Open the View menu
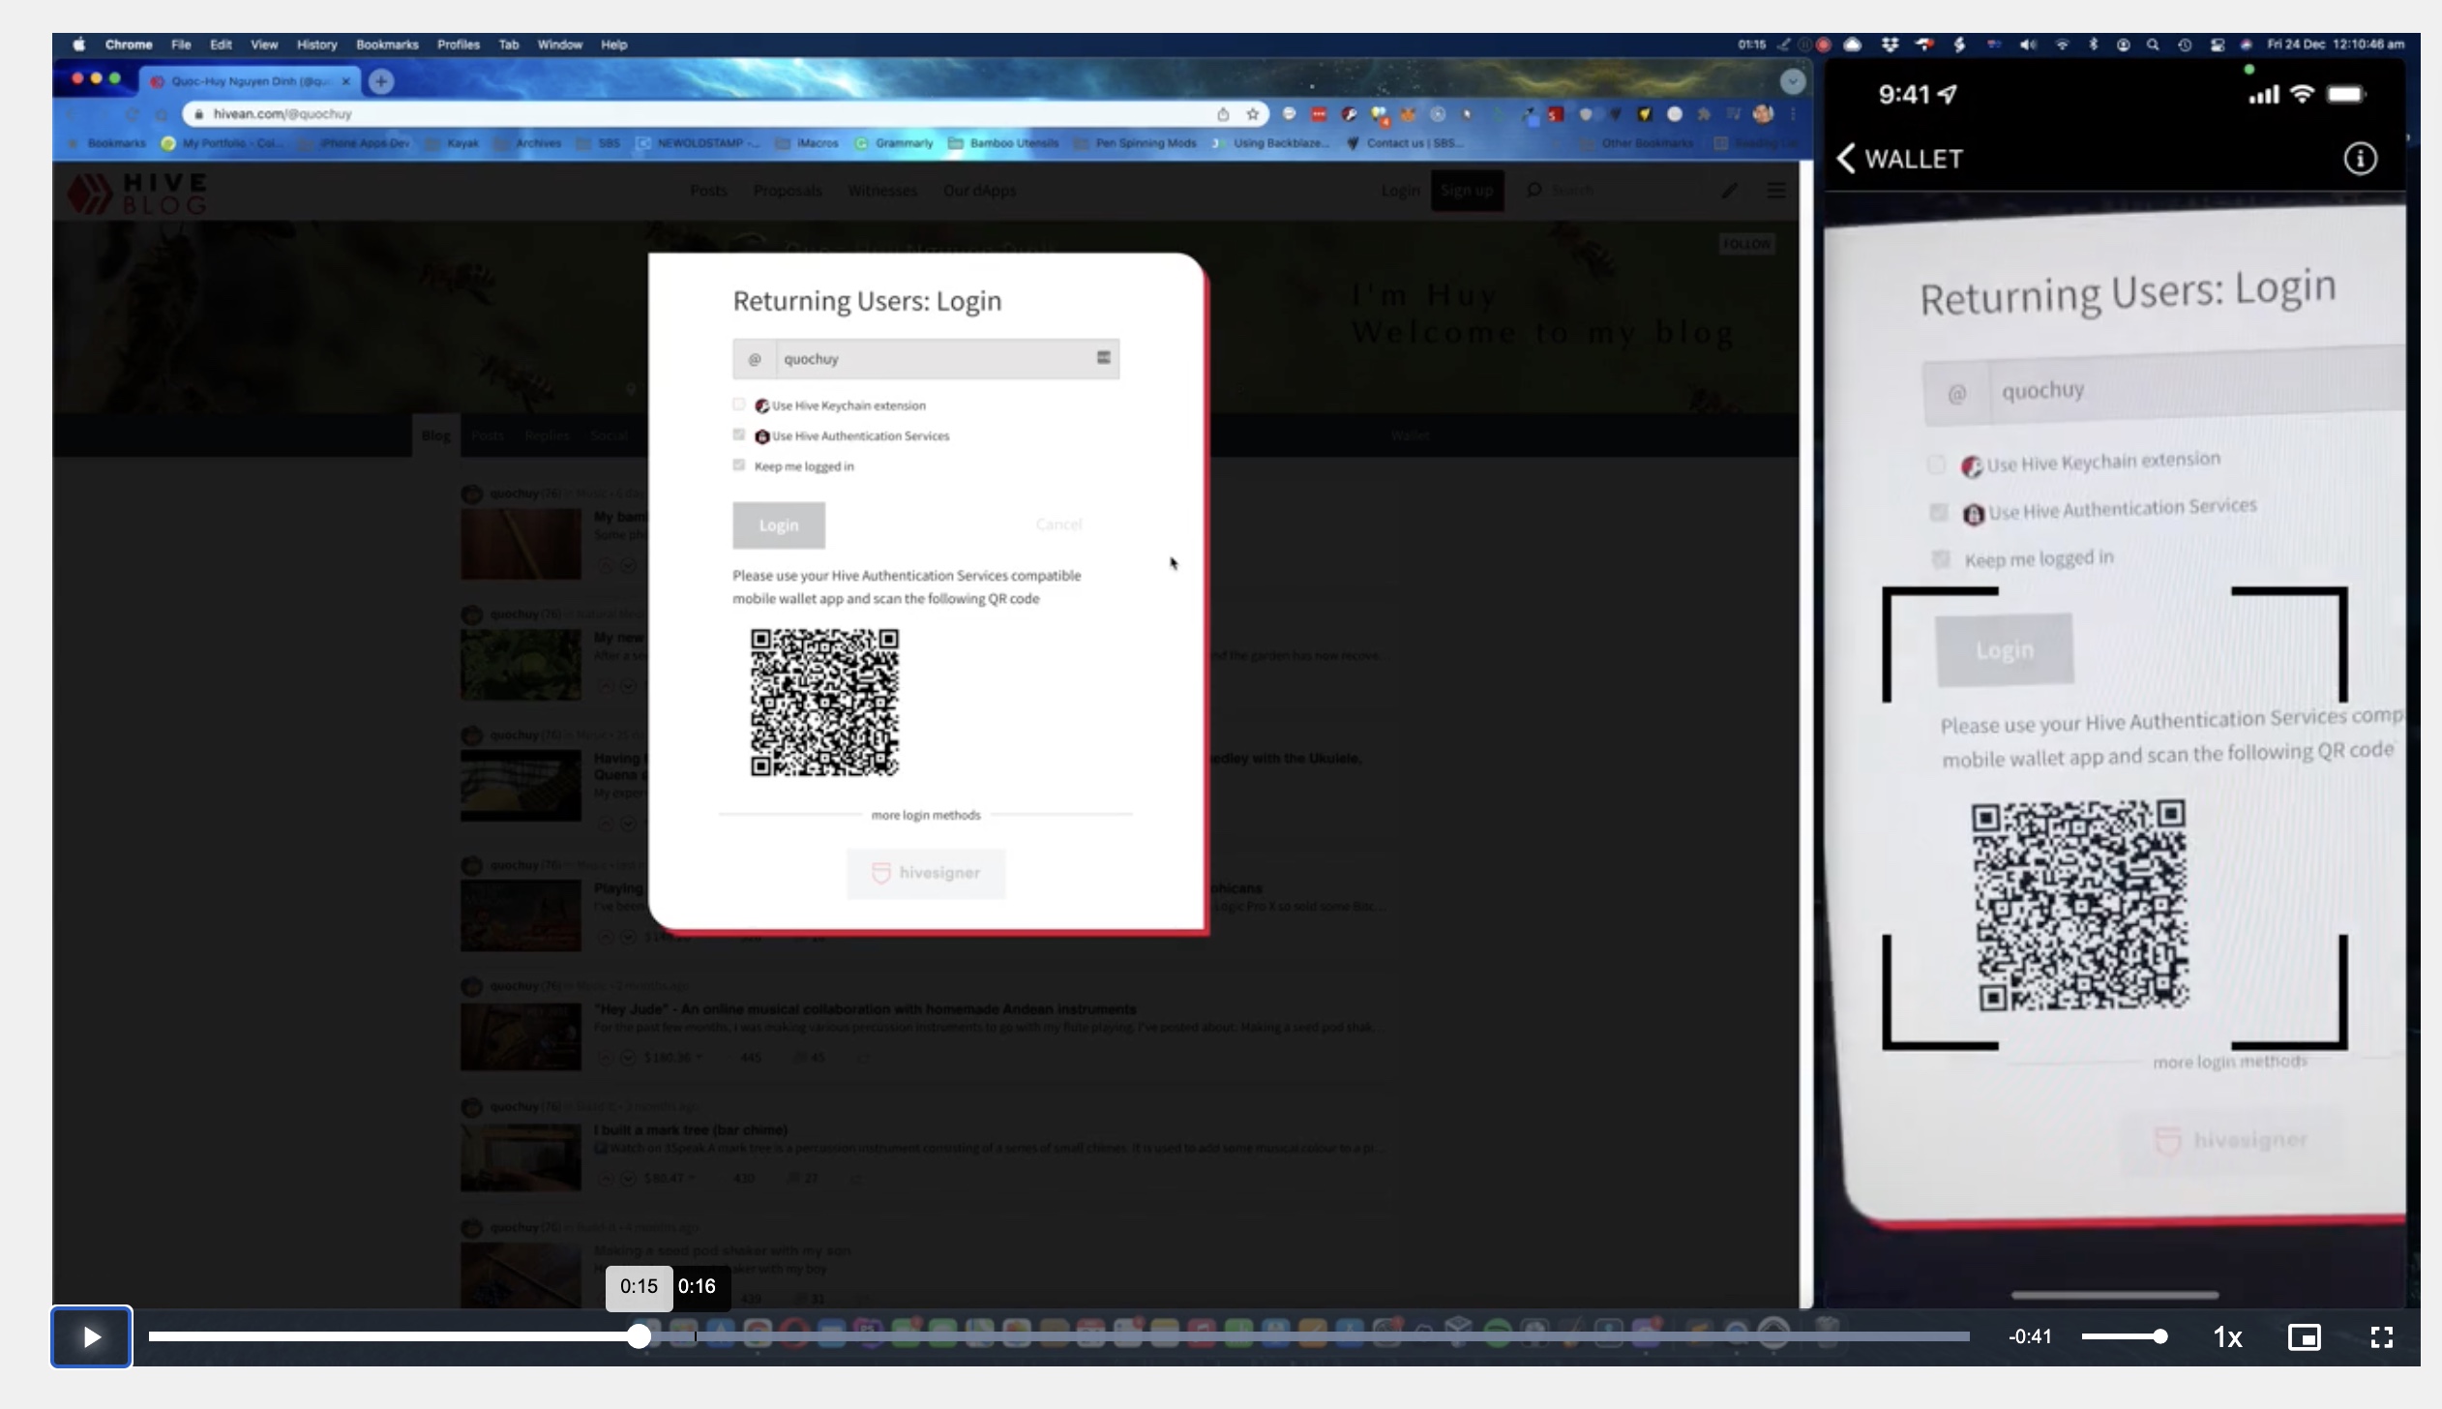 click(264, 45)
